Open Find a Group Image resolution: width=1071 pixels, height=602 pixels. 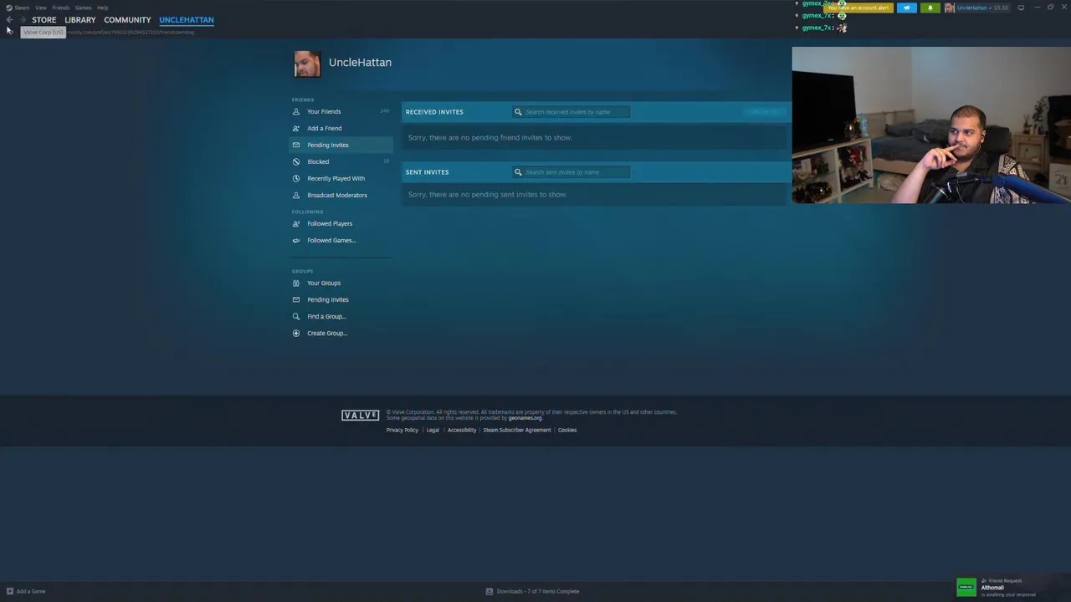pyautogui.click(x=326, y=316)
